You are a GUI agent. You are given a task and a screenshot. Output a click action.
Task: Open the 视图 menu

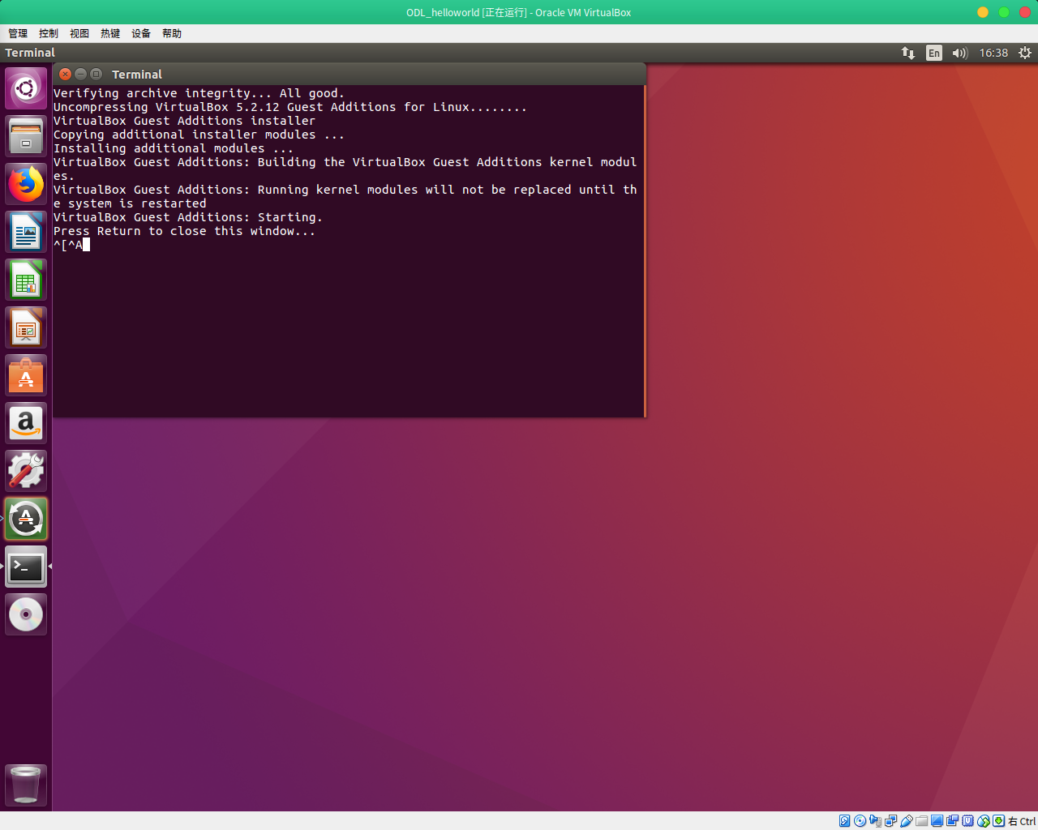[79, 33]
